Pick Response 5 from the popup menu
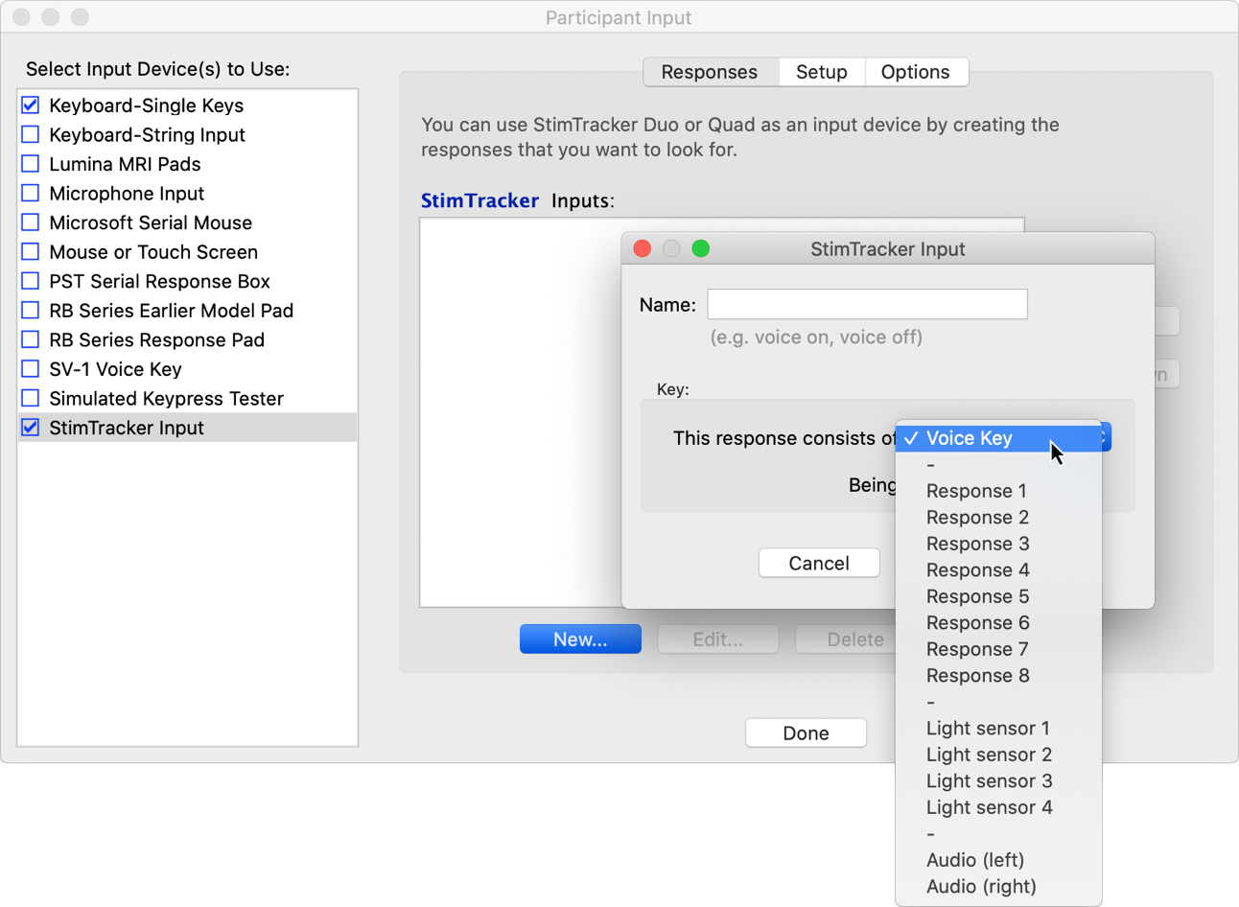The height and width of the screenshot is (907, 1239). pos(977,596)
